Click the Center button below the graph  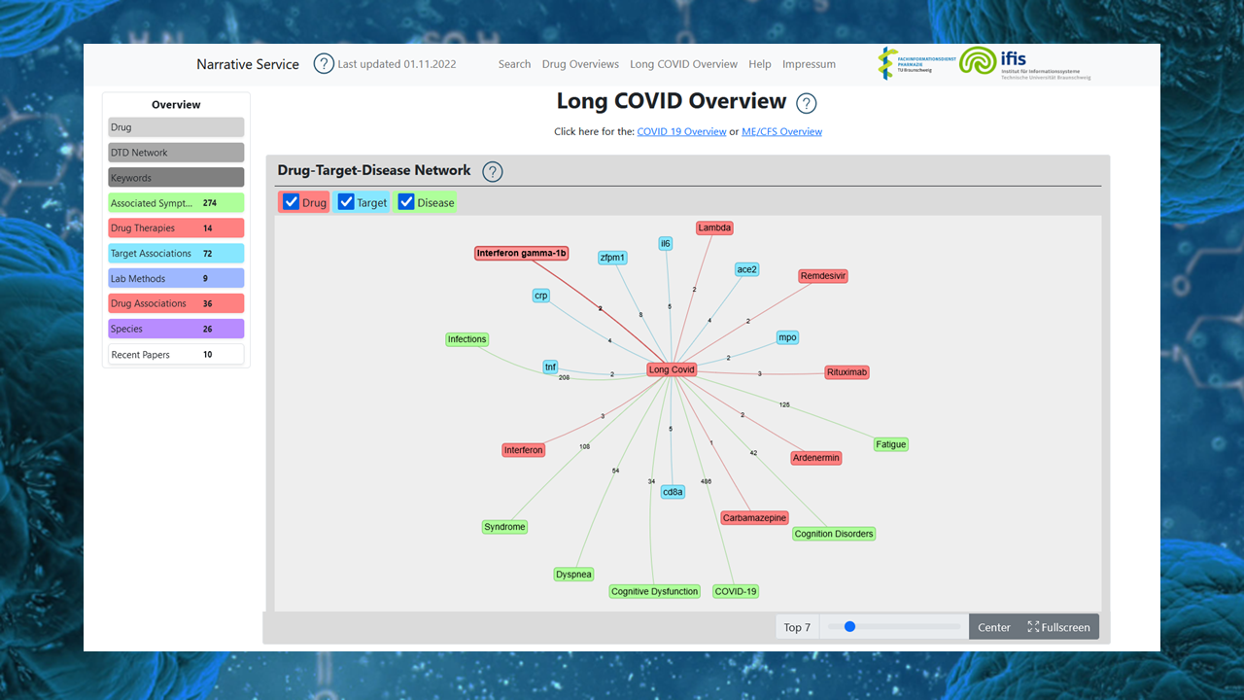pos(993,627)
